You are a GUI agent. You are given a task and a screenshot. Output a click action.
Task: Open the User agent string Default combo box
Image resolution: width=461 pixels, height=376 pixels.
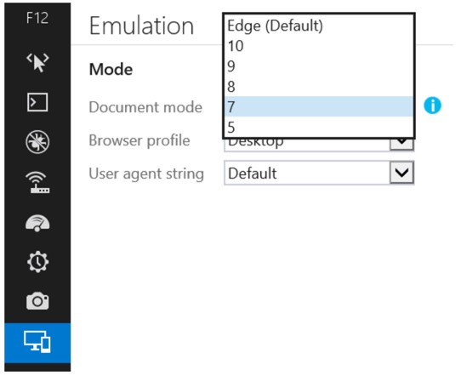pyautogui.click(x=319, y=173)
